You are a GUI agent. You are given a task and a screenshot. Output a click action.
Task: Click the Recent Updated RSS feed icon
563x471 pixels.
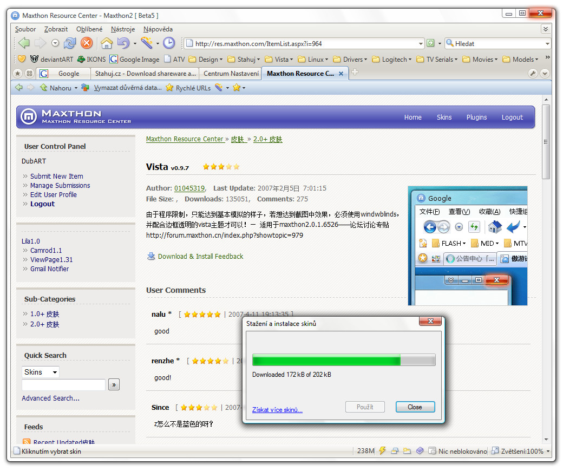[x=26, y=441]
